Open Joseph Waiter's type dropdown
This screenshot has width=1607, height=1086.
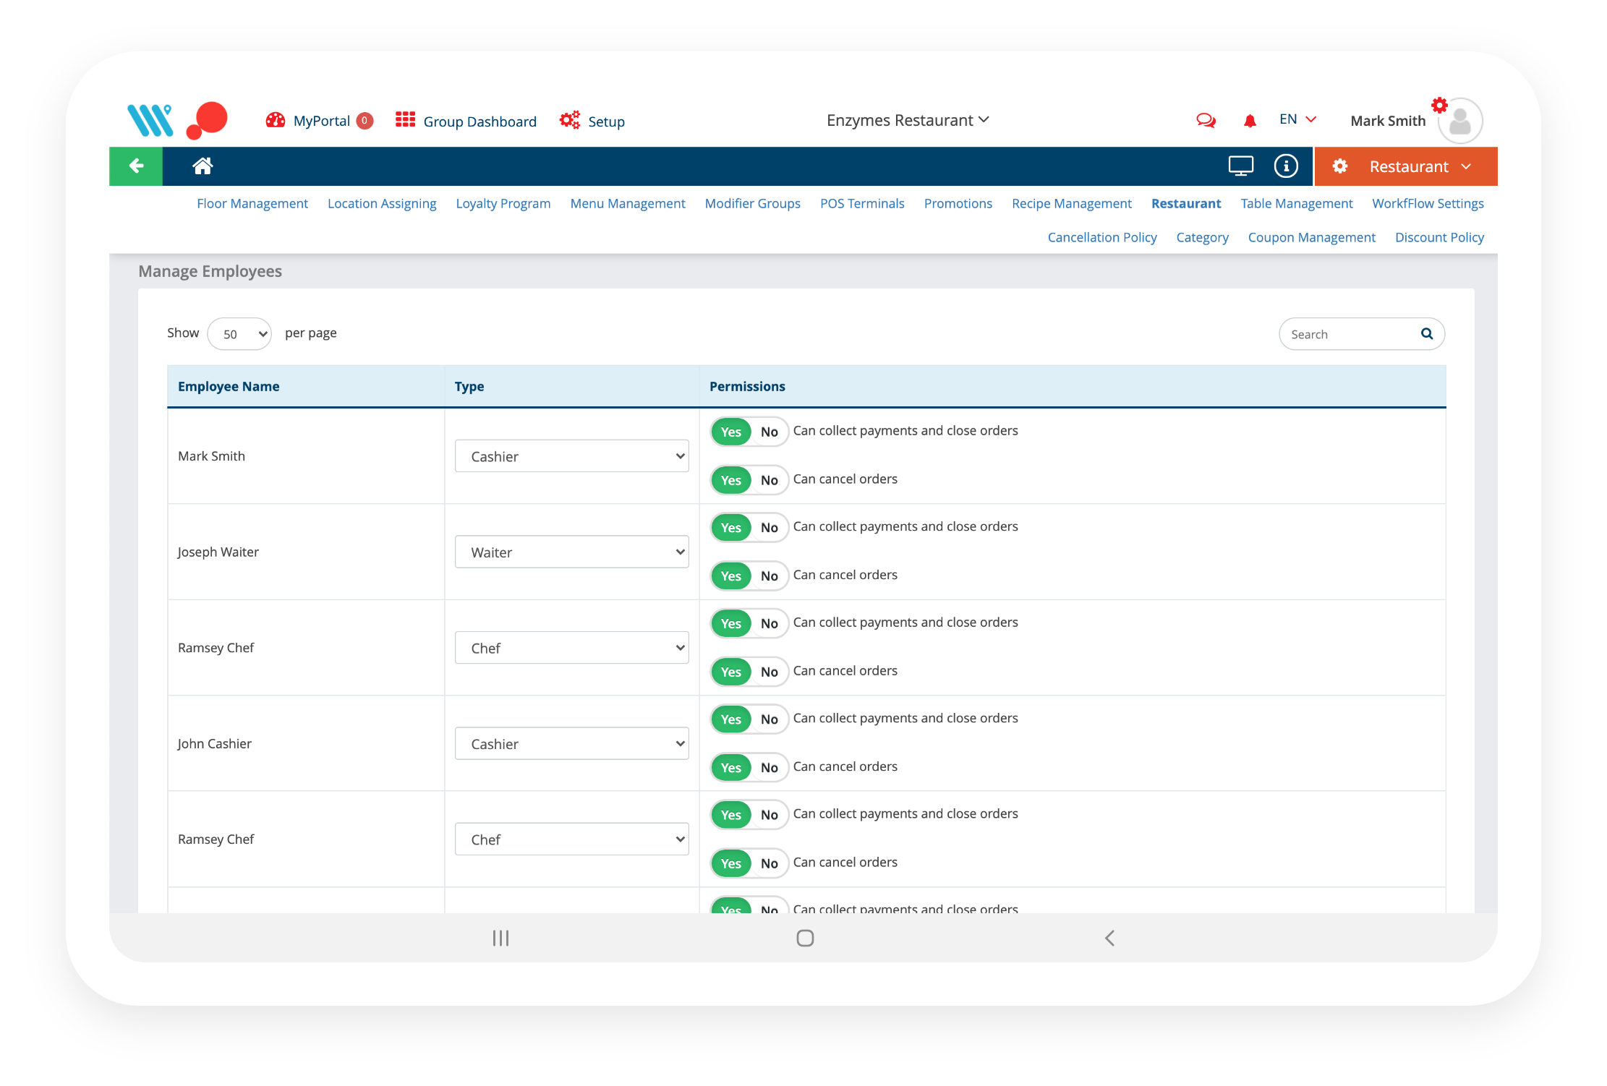pos(571,552)
